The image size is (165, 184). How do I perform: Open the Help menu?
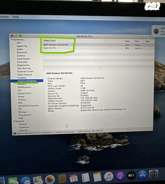pyautogui.click(x=15, y=17)
